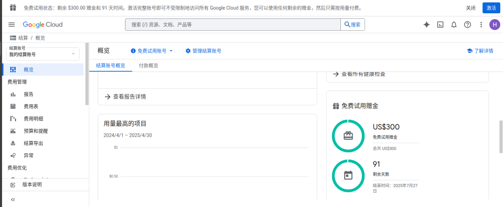Select Overview in the sidebar

pos(43,69)
